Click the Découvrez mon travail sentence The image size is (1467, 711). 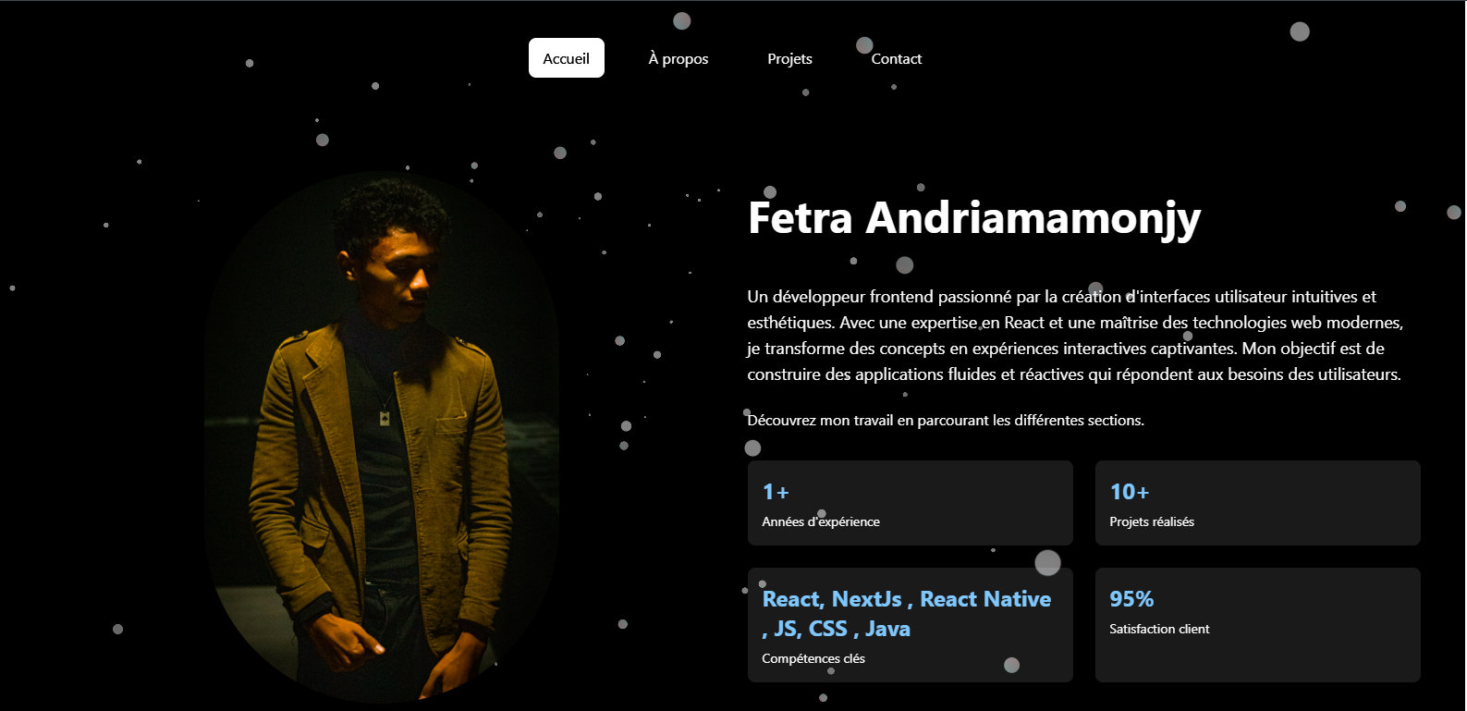pyautogui.click(x=946, y=421)
